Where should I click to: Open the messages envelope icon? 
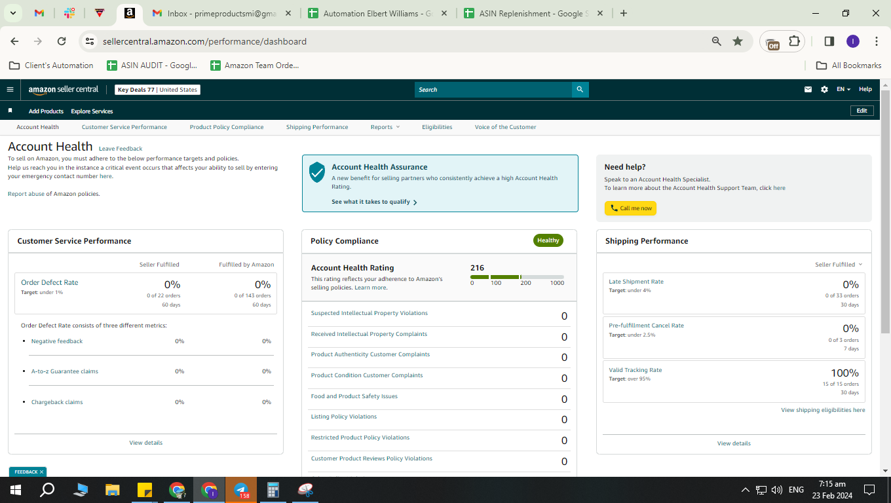click(808, 90)
